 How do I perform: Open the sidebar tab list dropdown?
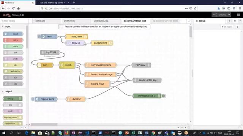click(x=240, y=21)
